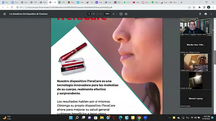Open the PDF viewer sidebar menu icon
The image size is (216, 121).
(4, 14)
